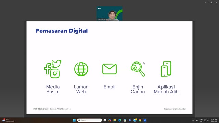Open the clock and date panel

click(214, 120)
